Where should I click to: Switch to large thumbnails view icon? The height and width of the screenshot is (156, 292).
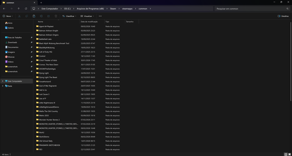click(x=290, y=154)
